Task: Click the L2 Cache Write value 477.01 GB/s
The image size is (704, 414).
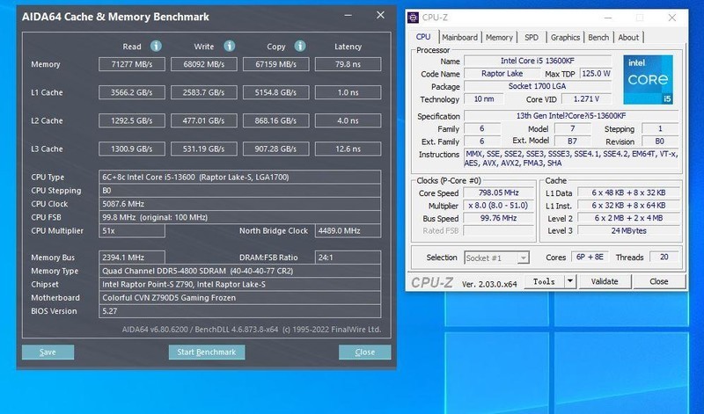Action: pyautogui.click(x=204, y=120)
